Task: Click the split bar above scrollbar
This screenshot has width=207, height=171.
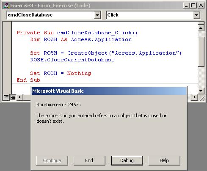Action: [x=201, y=23]
